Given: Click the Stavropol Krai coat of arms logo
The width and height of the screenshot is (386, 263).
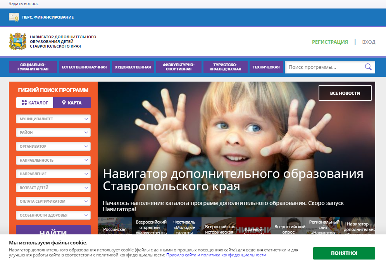Looking at the screenshot, I should pyautogui.click(x=17, y=41).
